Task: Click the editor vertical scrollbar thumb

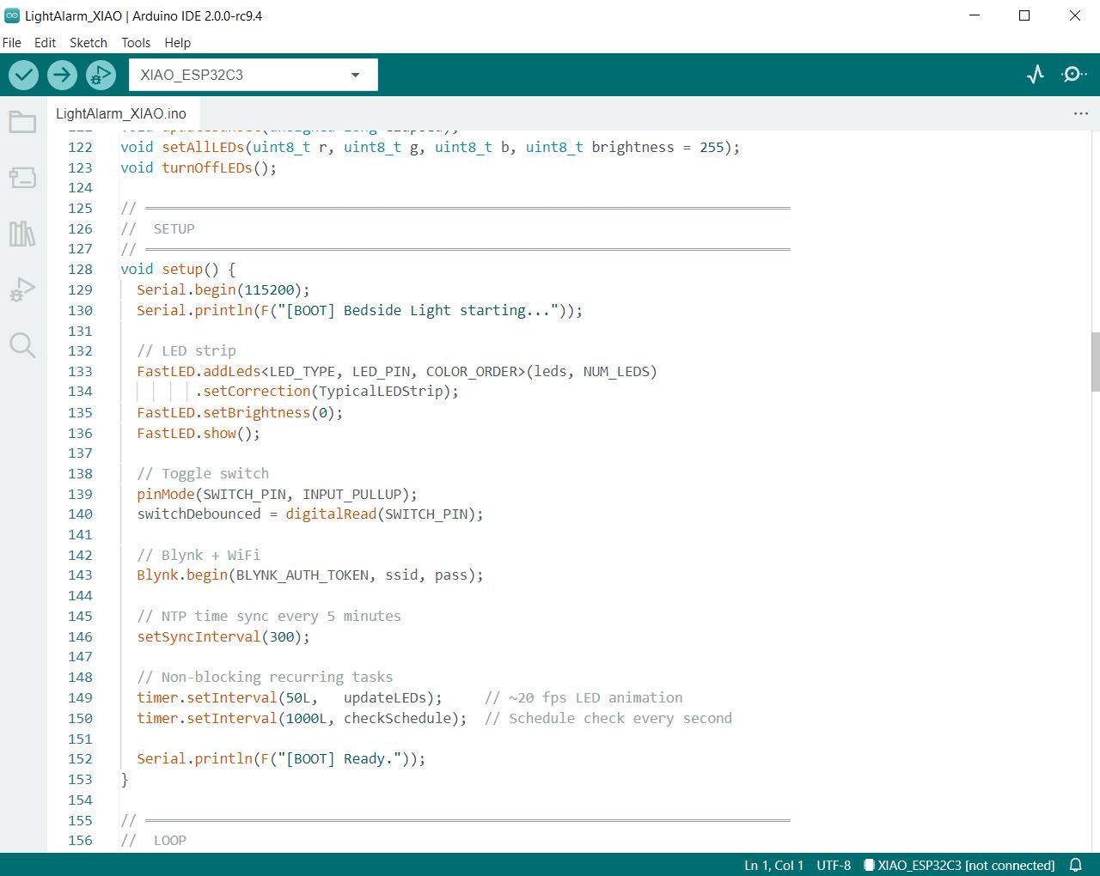Action: [1095, 362]
